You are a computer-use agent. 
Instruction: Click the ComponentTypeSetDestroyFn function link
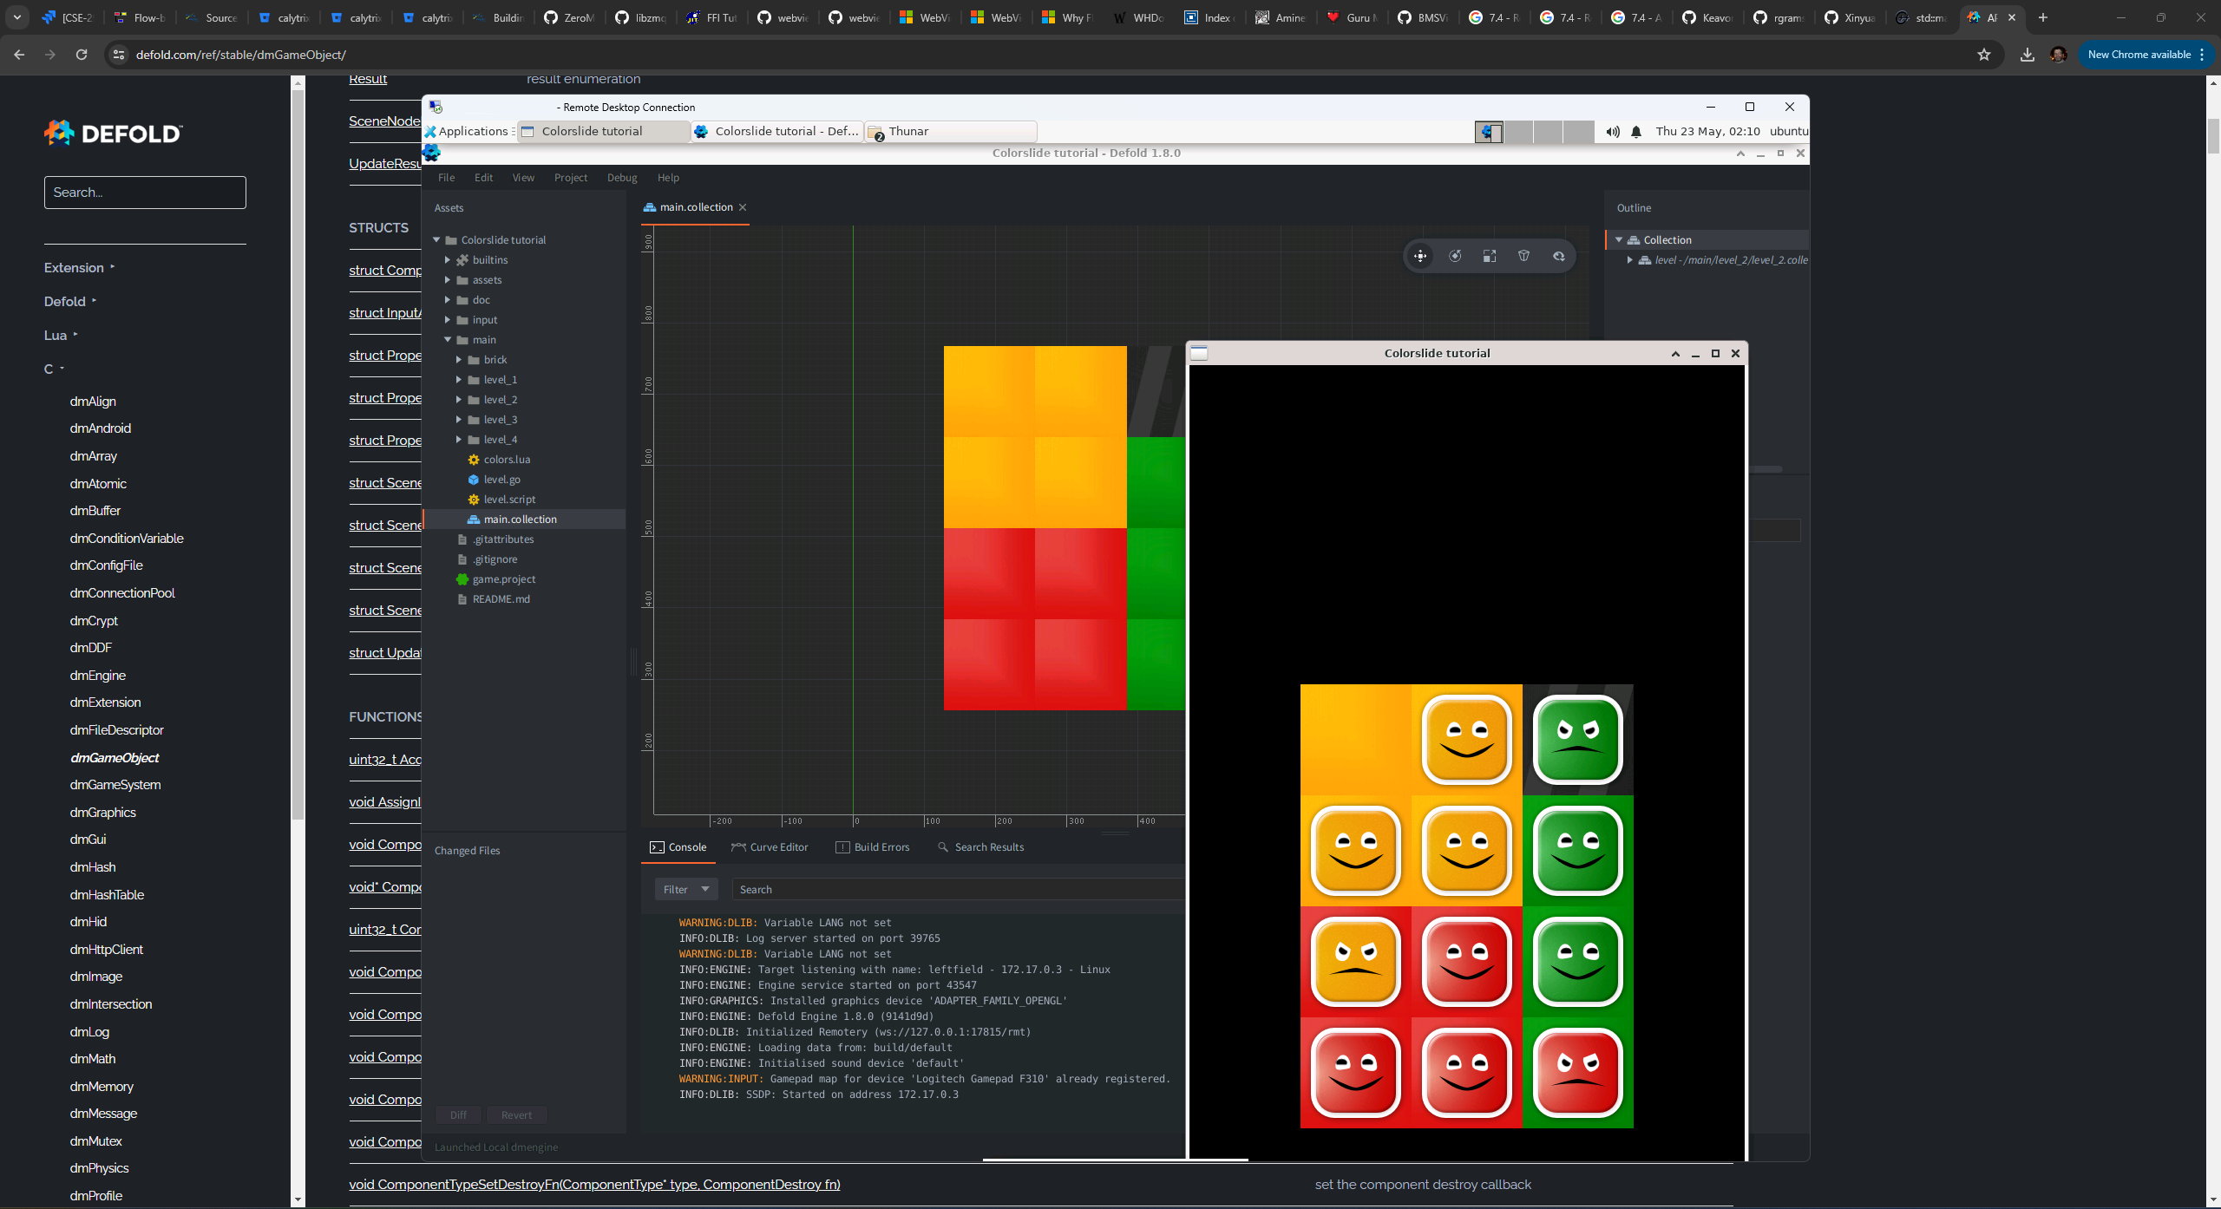[x=594, y=1185]
